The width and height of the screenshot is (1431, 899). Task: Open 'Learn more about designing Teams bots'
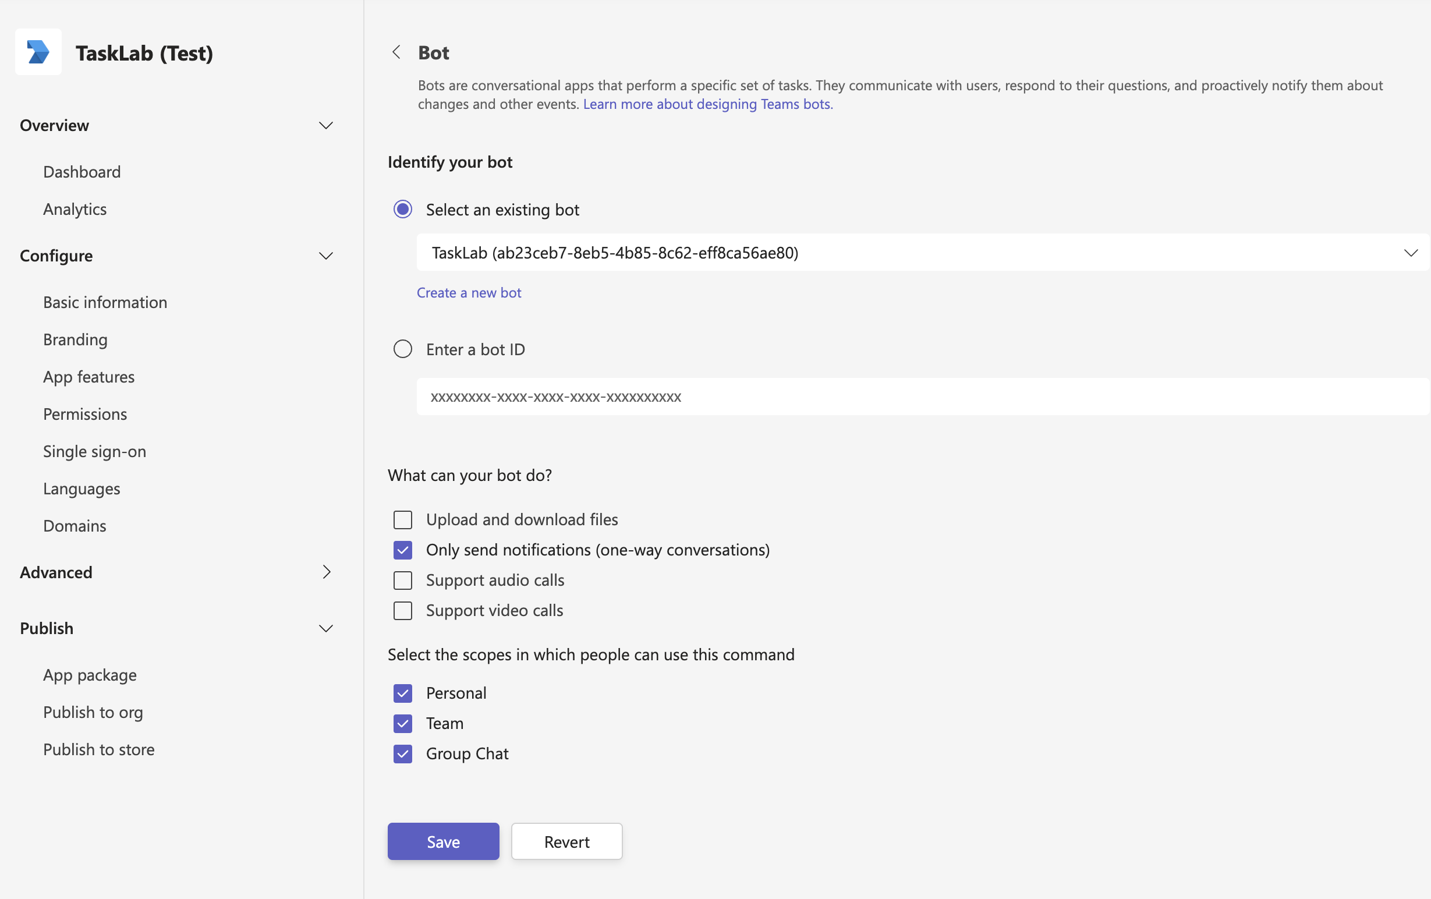click(x=708, y=104)
